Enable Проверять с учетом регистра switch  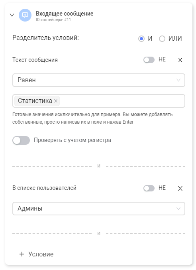click(x=21, y=140)
